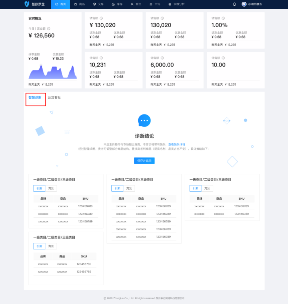Click info icon on ¥ 130,020 card
The image size is (288, 304).
[101, 18]
